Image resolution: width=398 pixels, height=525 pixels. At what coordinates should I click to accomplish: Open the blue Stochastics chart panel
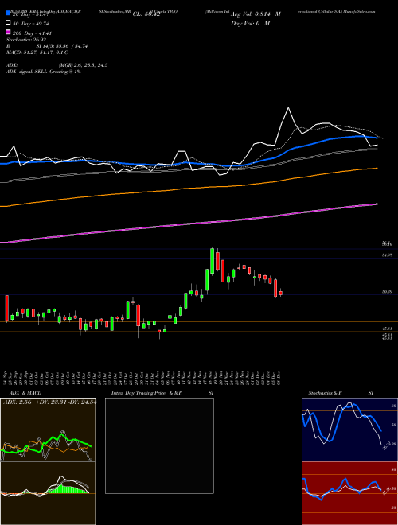click(349, 430)
